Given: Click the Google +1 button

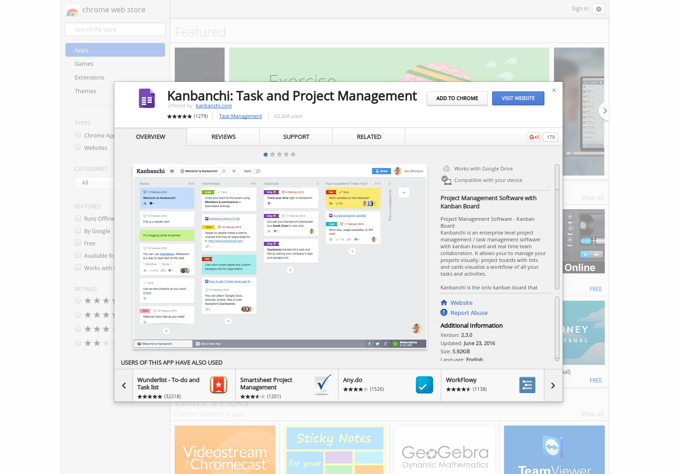Looking at the screenshot, I should pyautogui.click(x=534, y=137).
